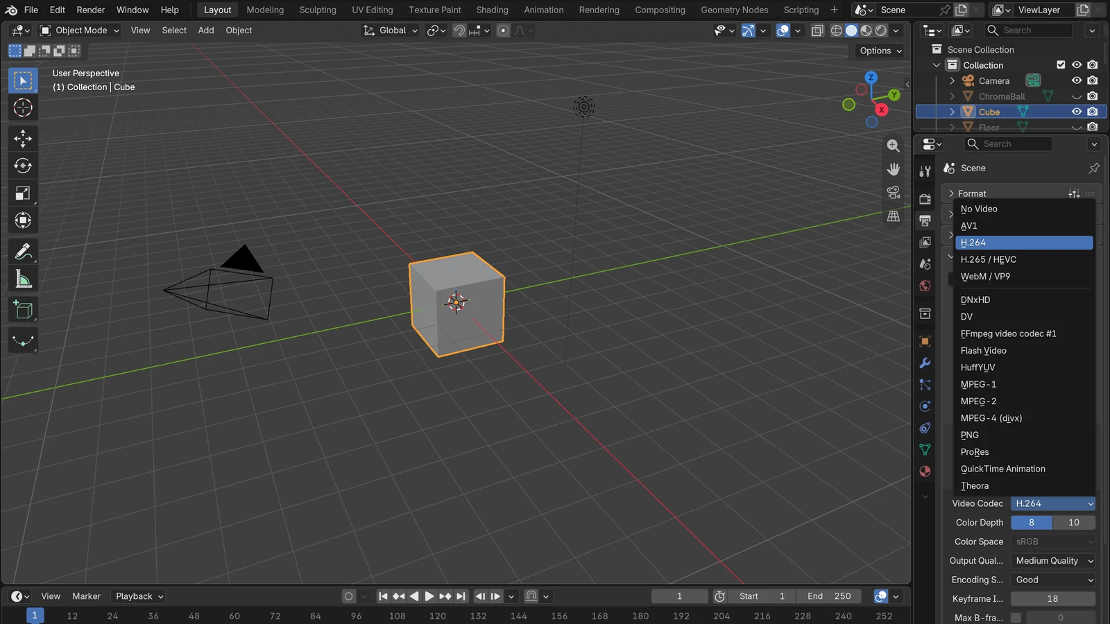This screenshot has height=624, width=1110.
Task: Open the Tool properties tab
Action: (x=925, y=171)
